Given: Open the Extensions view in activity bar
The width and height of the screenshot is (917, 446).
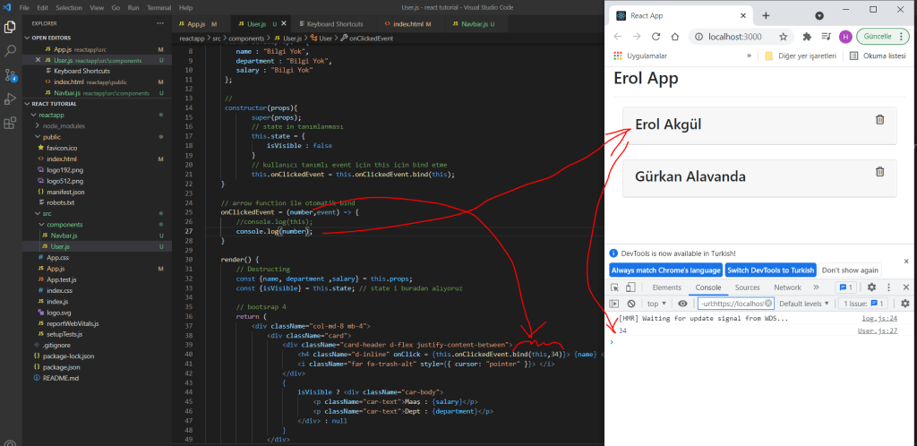Looking at the screenshot, I should (x=10, y=122).
